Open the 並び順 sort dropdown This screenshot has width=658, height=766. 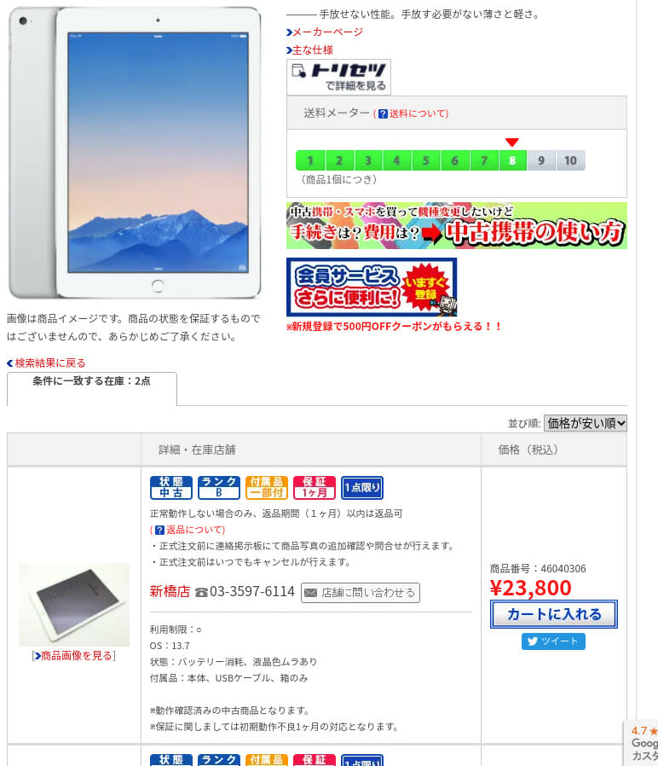pos(586,423)
